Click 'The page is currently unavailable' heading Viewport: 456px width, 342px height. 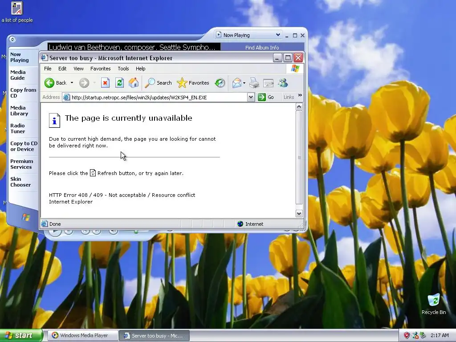129,118
